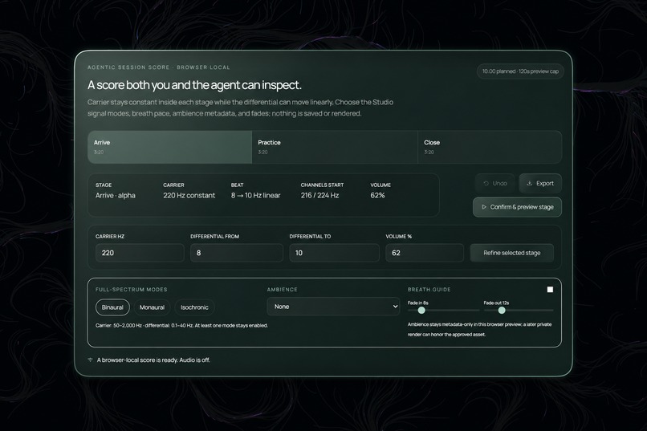
Task: Click the signal icon in status line
Action: 90,360
